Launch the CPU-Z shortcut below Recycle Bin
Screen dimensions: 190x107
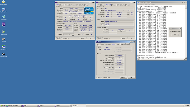tap(4, 25)
